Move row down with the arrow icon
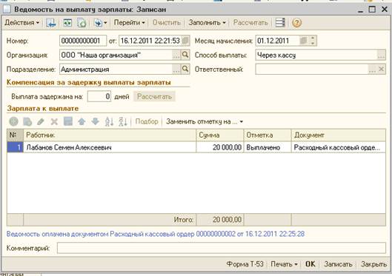This screenshot has width=392, height=276. [96, 121]
